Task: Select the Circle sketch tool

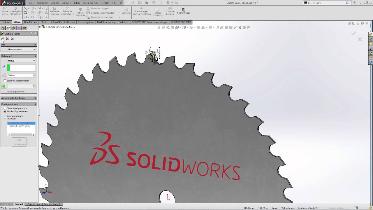Action: coord(32,8)
